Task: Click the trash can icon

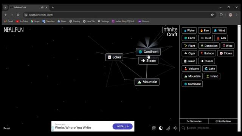Action: pos(154,128)
